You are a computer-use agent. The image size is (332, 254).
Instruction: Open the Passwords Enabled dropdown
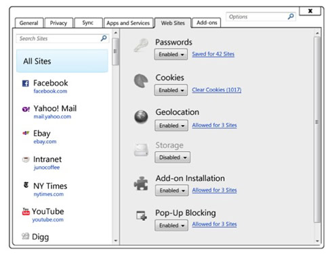coord(171,54)
